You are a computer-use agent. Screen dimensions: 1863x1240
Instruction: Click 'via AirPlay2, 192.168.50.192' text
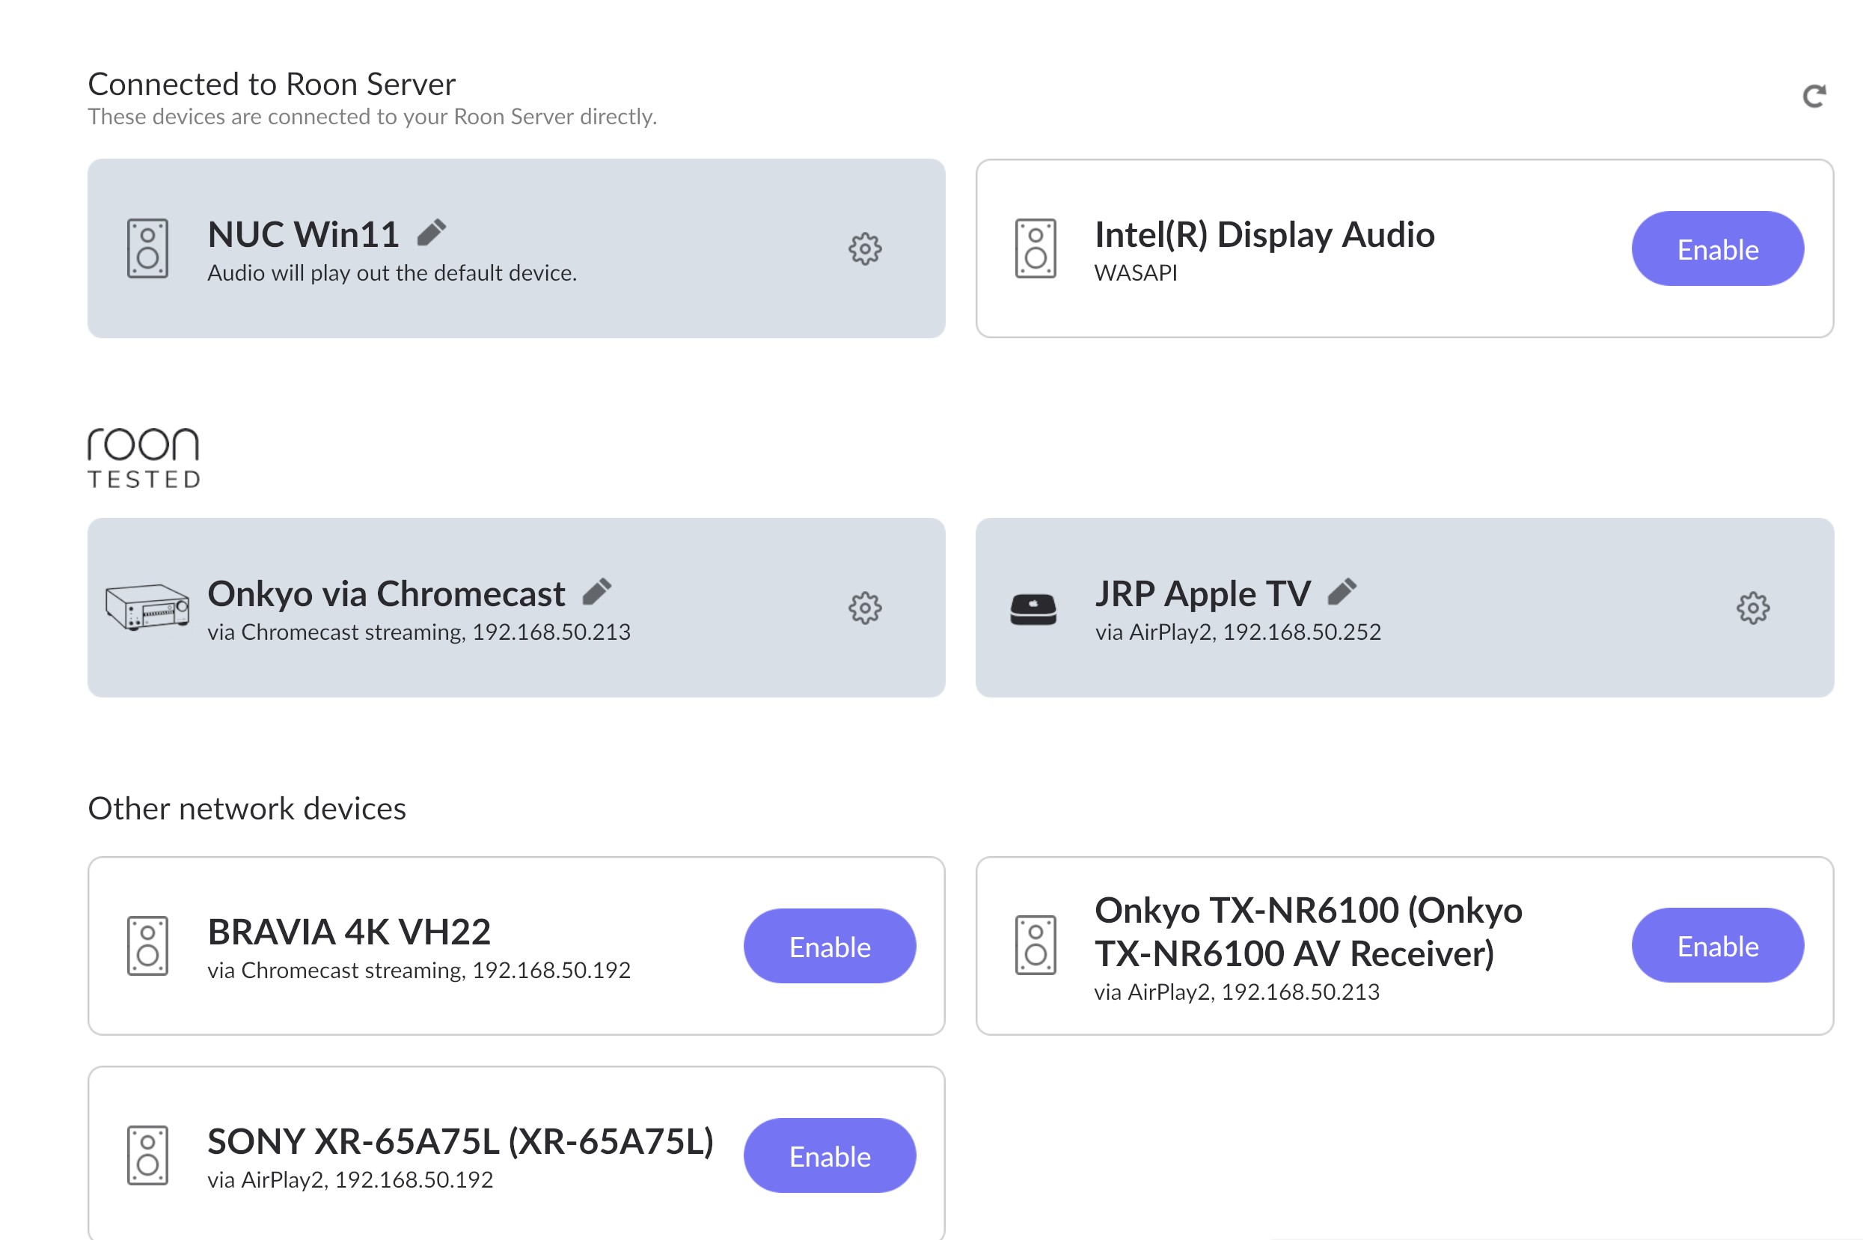pos(350,1180)
